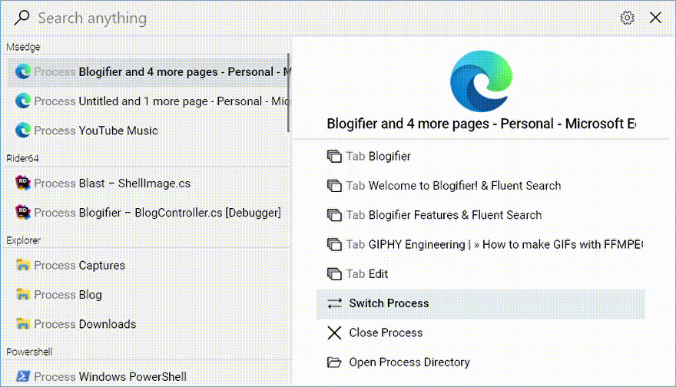Select the 'YouTube Music' process result

[x=149, y=130]
